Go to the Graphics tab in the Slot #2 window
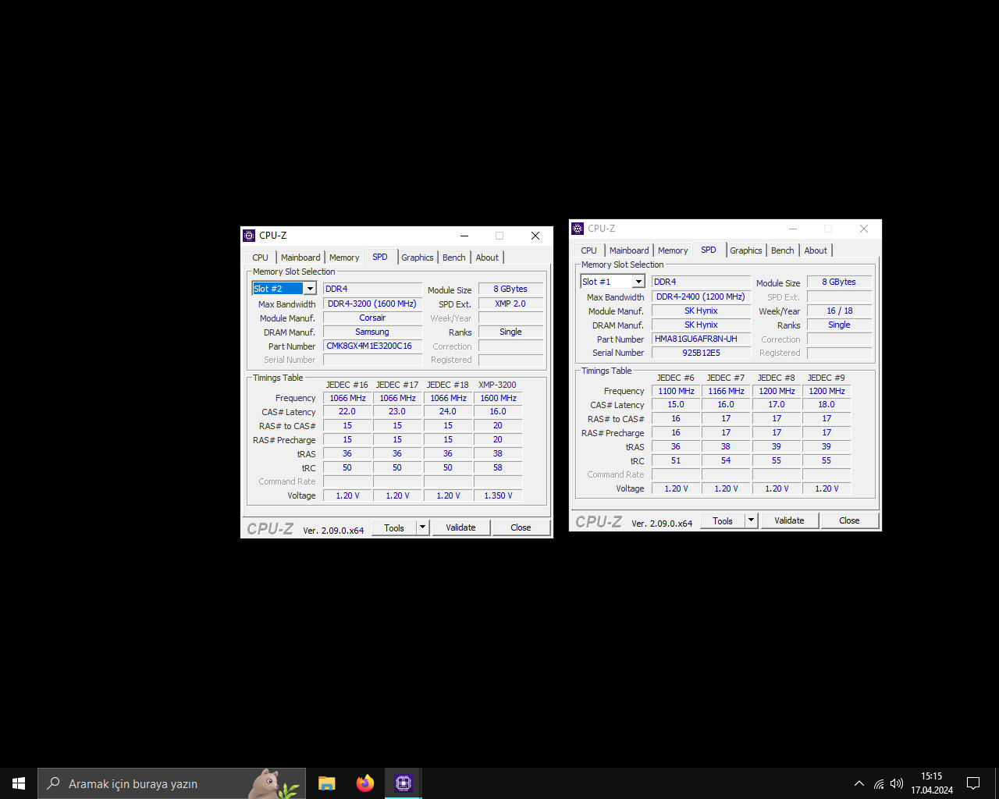Viewport: 999px width, 799px height. pos(418,257)
